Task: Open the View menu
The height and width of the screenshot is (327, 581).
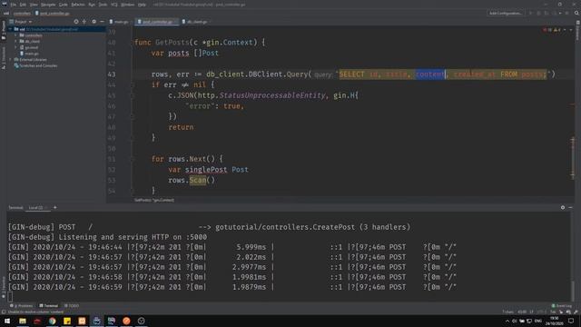Action: click(34, 5)
